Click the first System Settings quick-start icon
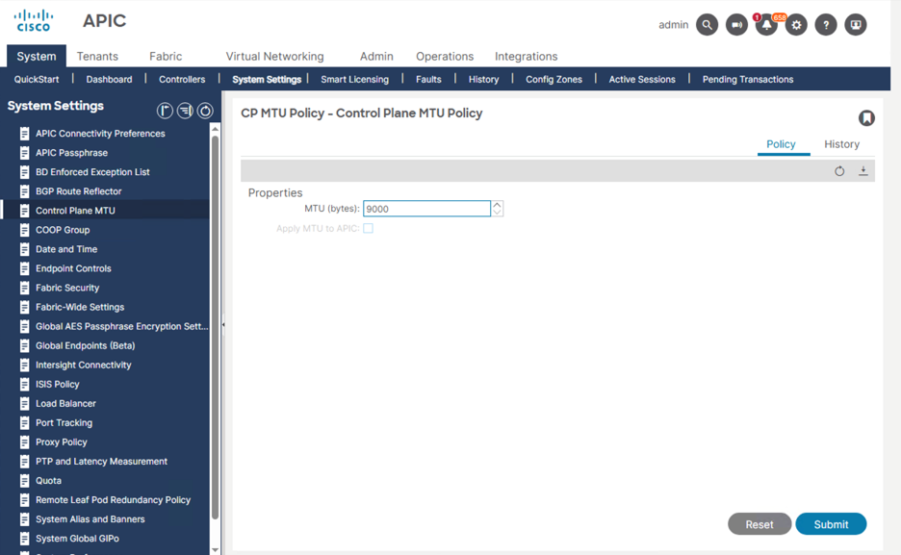 coord(165,111)
